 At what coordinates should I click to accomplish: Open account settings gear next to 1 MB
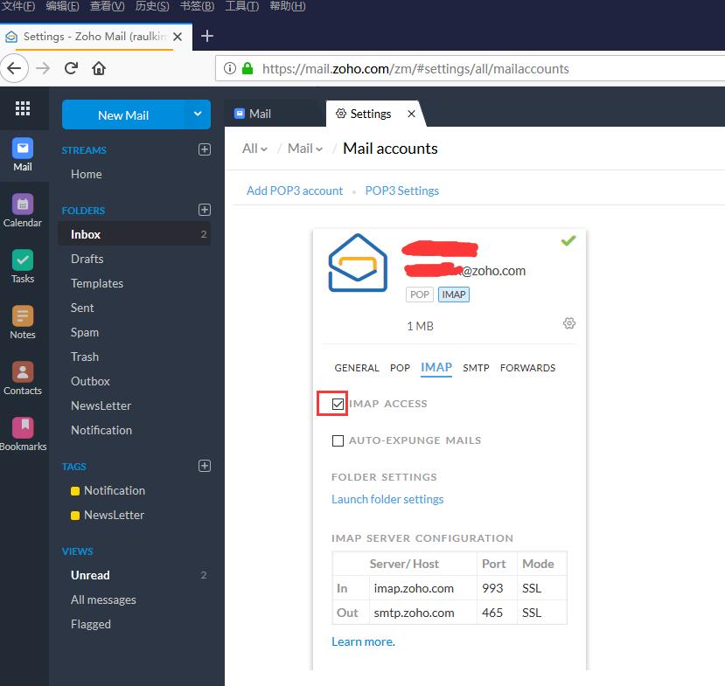coord(569,323)
